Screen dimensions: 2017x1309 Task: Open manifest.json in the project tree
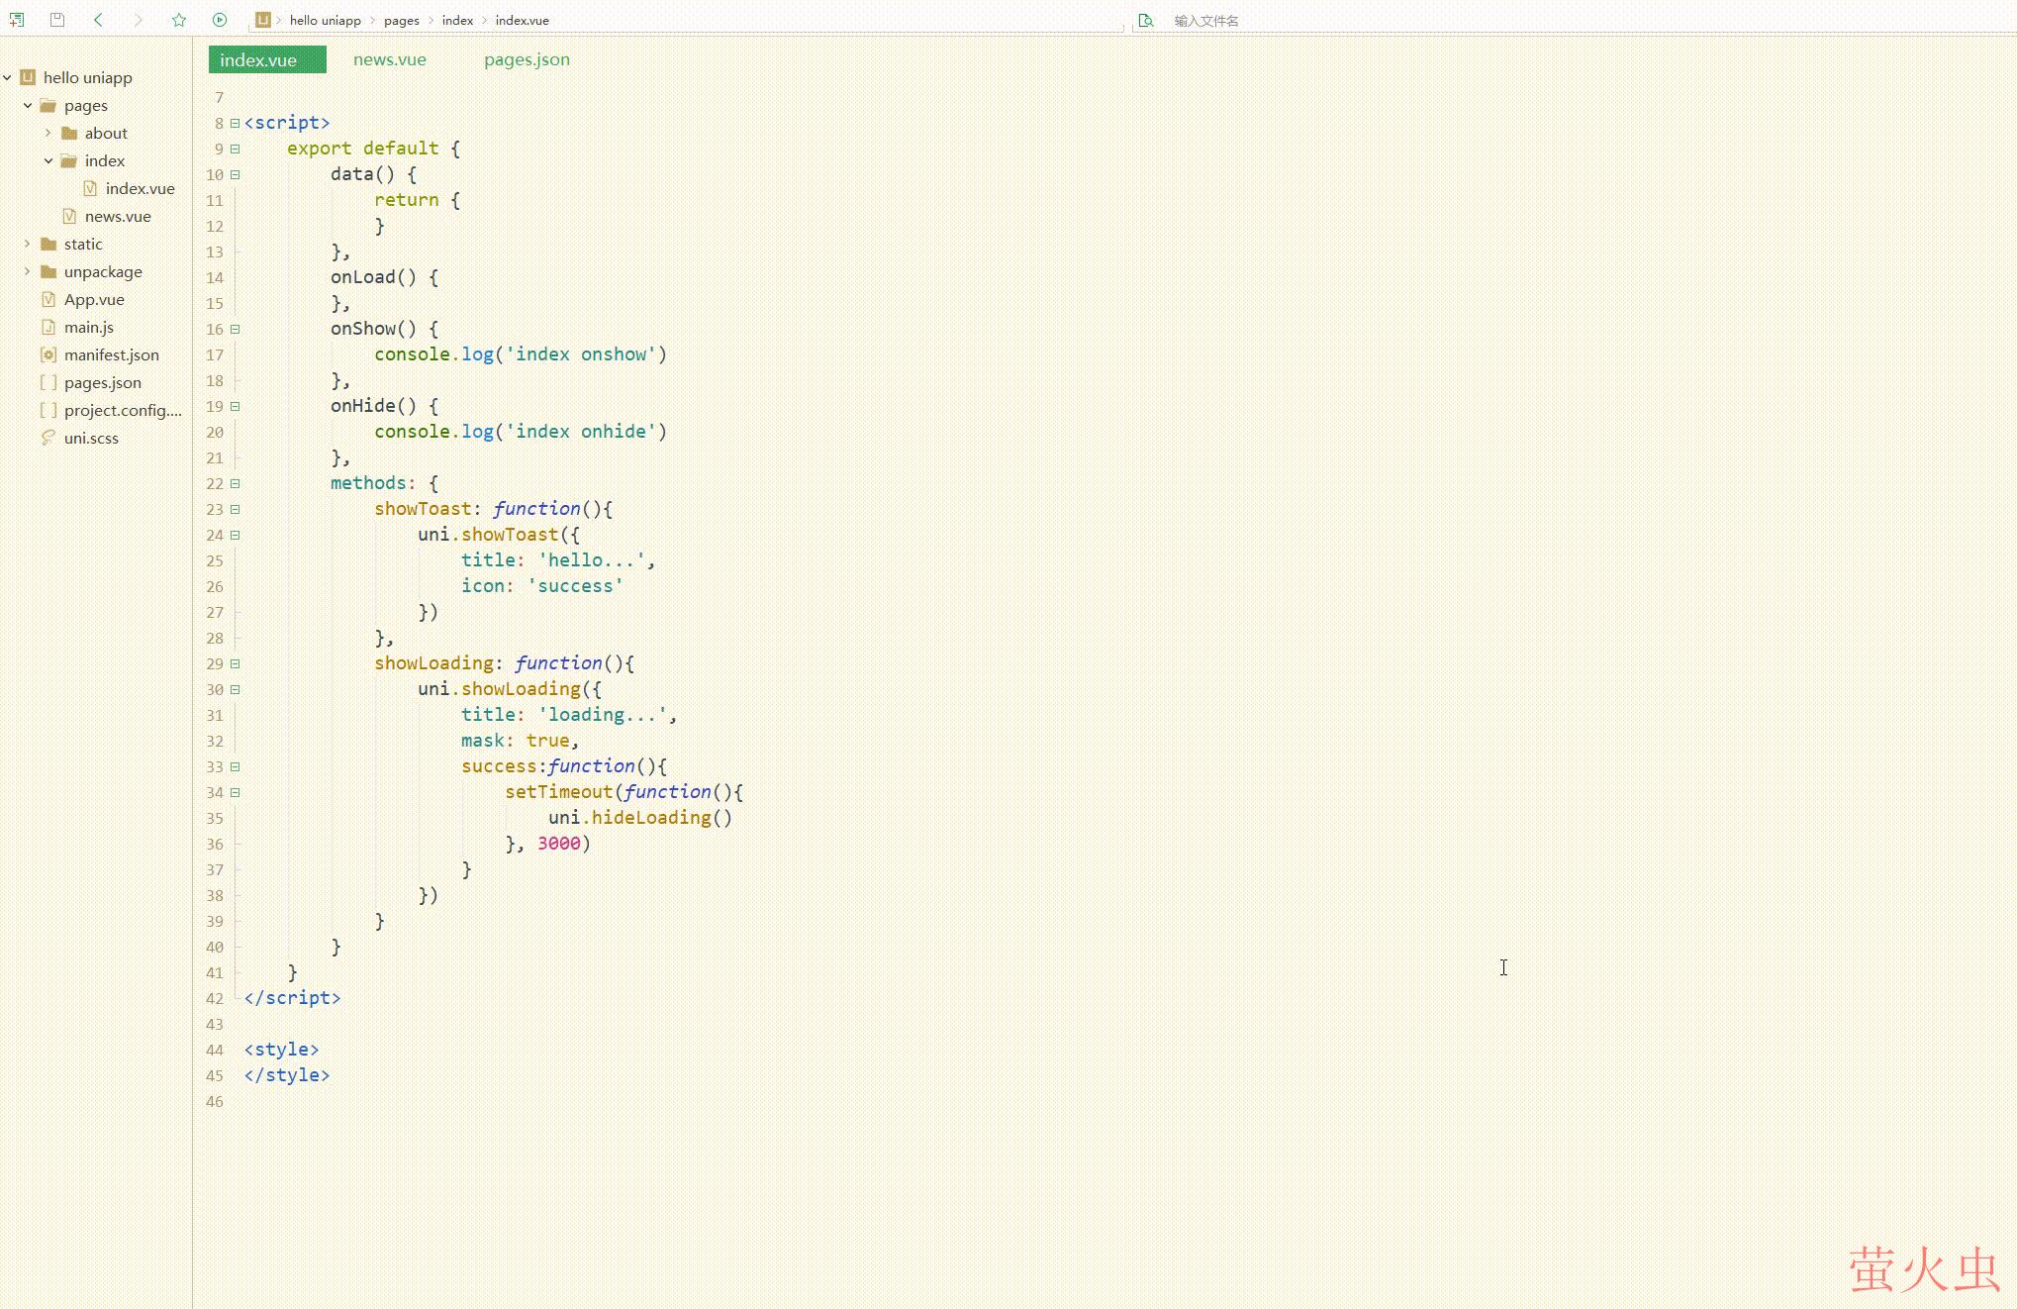(112, 354)
